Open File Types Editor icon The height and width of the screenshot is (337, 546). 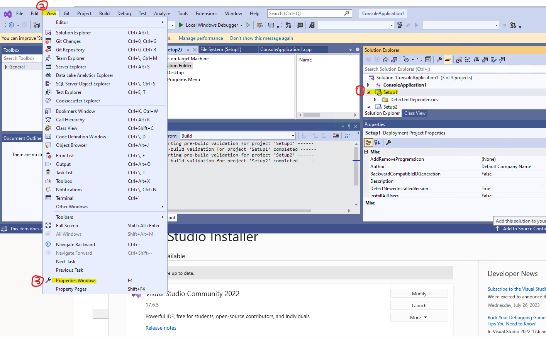476,60
